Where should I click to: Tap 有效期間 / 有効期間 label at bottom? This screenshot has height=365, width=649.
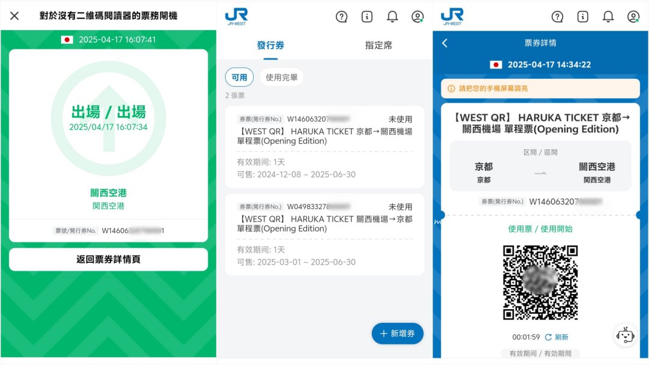coord(540,354)
